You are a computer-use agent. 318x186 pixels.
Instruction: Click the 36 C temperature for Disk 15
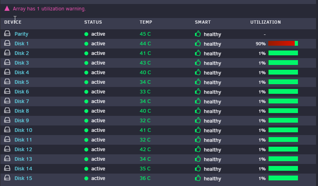[145, 178]
